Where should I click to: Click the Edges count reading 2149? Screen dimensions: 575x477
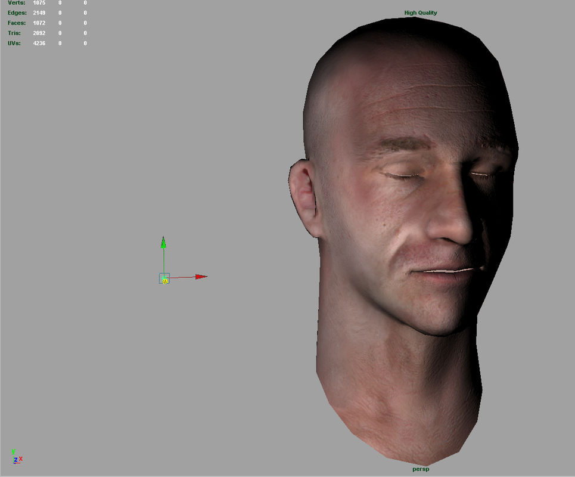[x=39, y=13]
